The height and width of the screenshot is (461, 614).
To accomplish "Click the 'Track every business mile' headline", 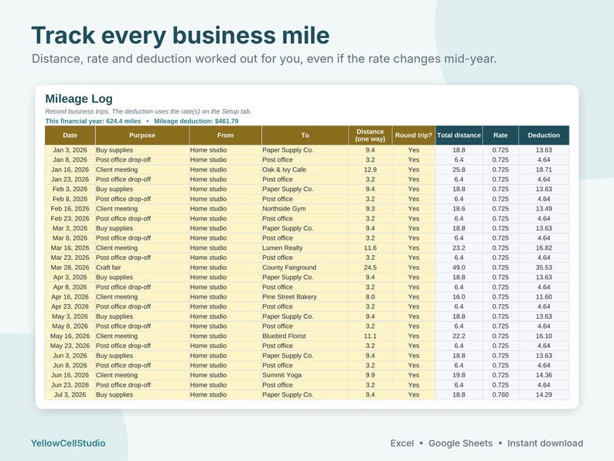I will point(180,36).
